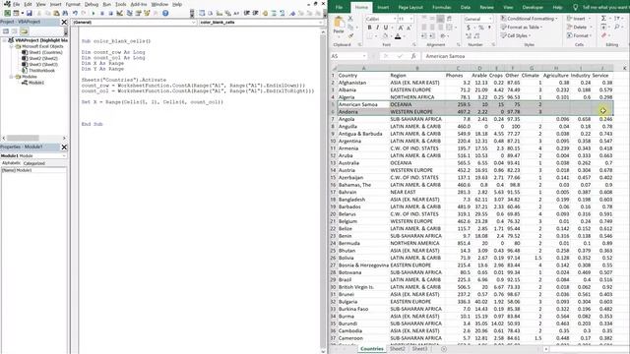630x354 pixels.
Task: Run the macro with the Run Sub play icon
Action: (x=94, y=13)
